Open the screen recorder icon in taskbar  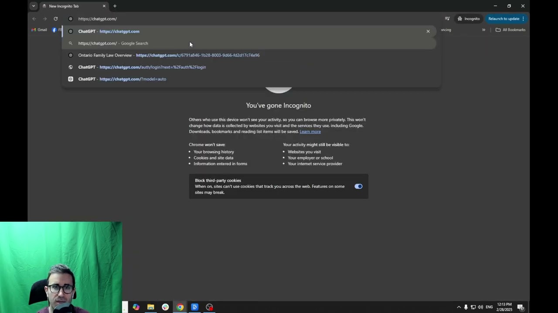point(209,307)
